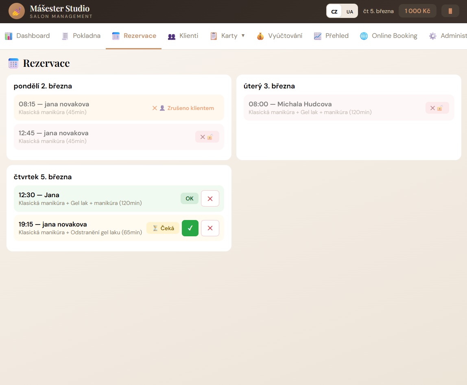Click the Mášester Studio logo icon
The image size is (467, 385).
point(17,11)
